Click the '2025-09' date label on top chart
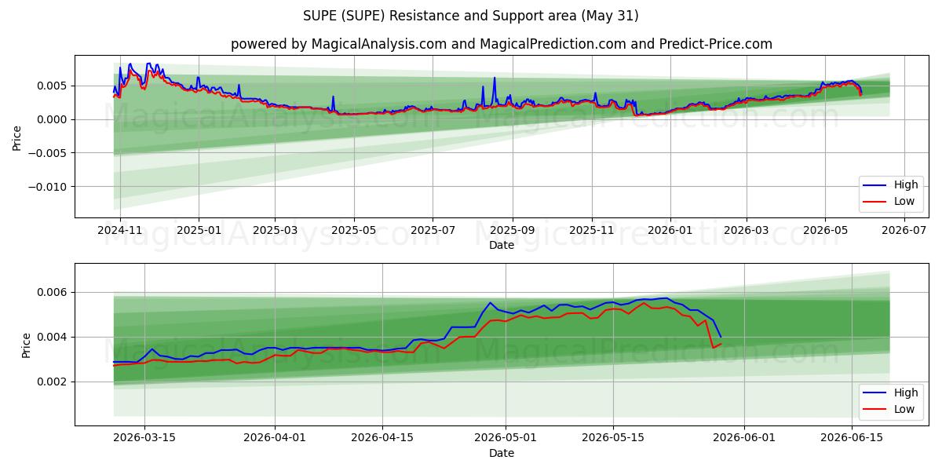The height and width of the screenshot is (471, 942). point(513,230)
